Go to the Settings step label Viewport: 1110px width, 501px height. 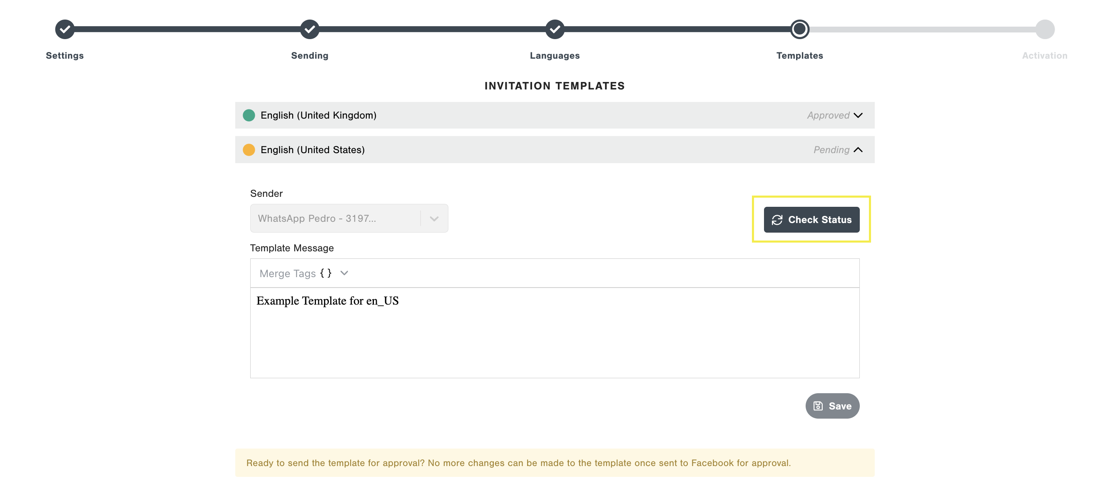click(x=65, y=56)
